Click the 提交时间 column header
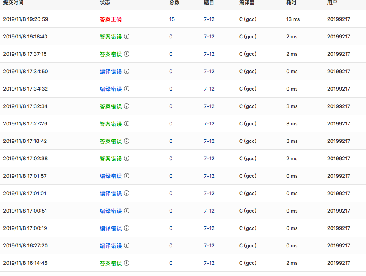The width and height of the screenshot is (366, 276). click(x=13, y=3)
